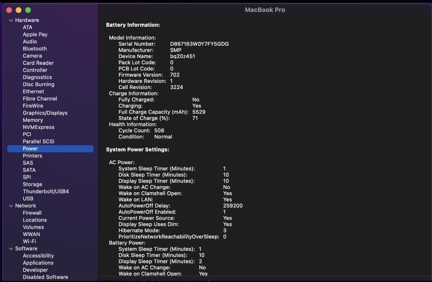Select USB in the sidebar
Image resolution: width=432 pixels, height=282 pixels.
pyautogui.click(x=28, y=199)
